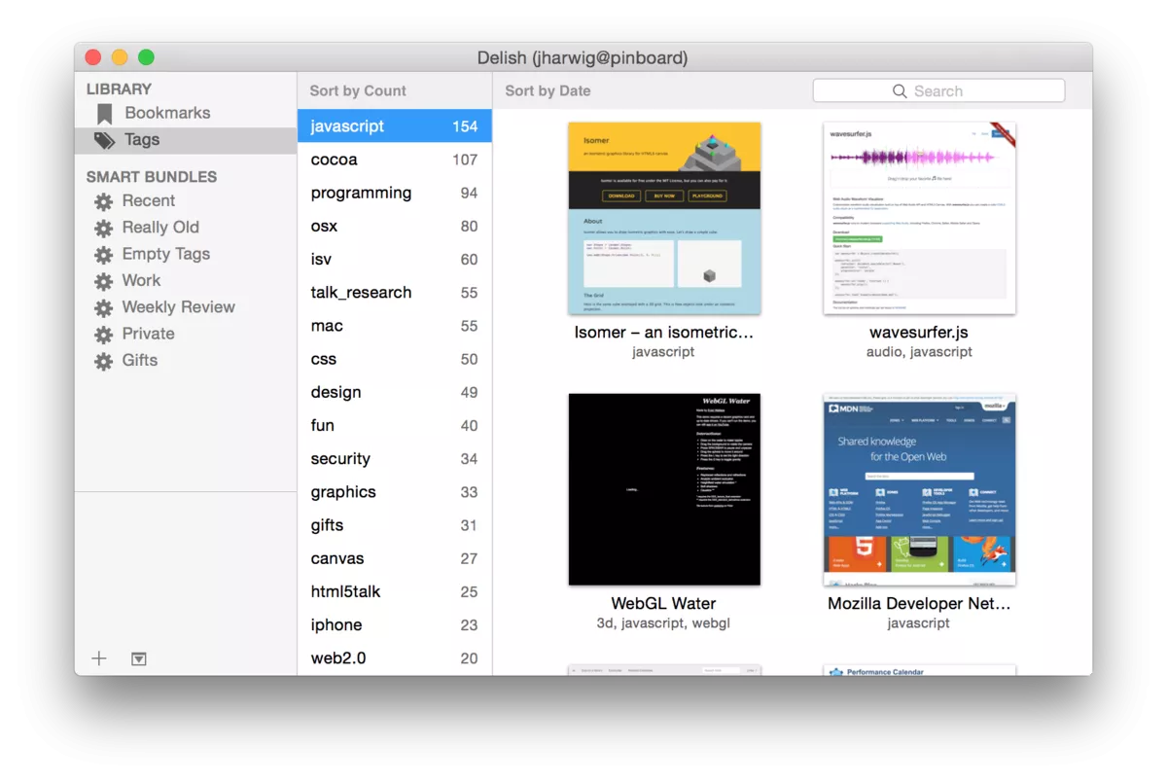Add a new bundle with plus icon

99,658
